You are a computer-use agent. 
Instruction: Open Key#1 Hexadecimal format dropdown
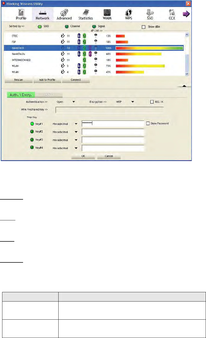76,124
